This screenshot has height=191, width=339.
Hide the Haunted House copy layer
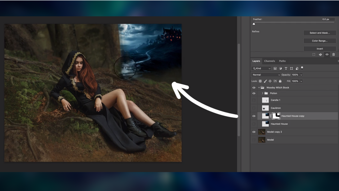pos(254,116)
